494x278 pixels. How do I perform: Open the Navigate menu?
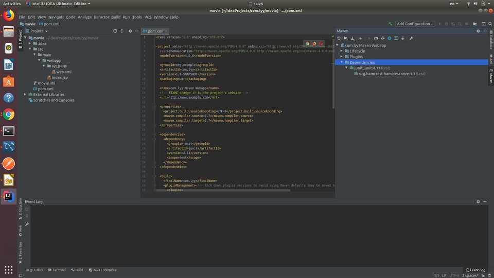(56, 17)
